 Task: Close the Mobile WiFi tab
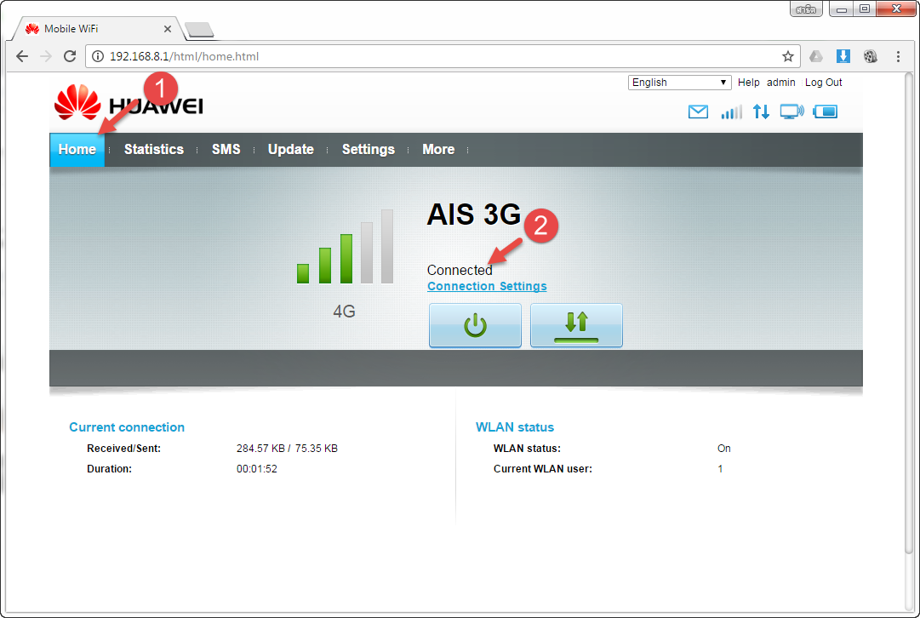[167, 29]
